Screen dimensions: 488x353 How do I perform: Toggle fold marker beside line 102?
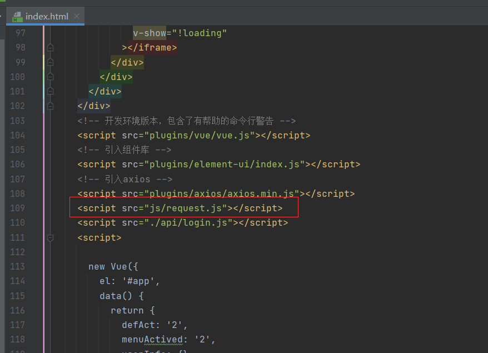click(x=50, y=106)
